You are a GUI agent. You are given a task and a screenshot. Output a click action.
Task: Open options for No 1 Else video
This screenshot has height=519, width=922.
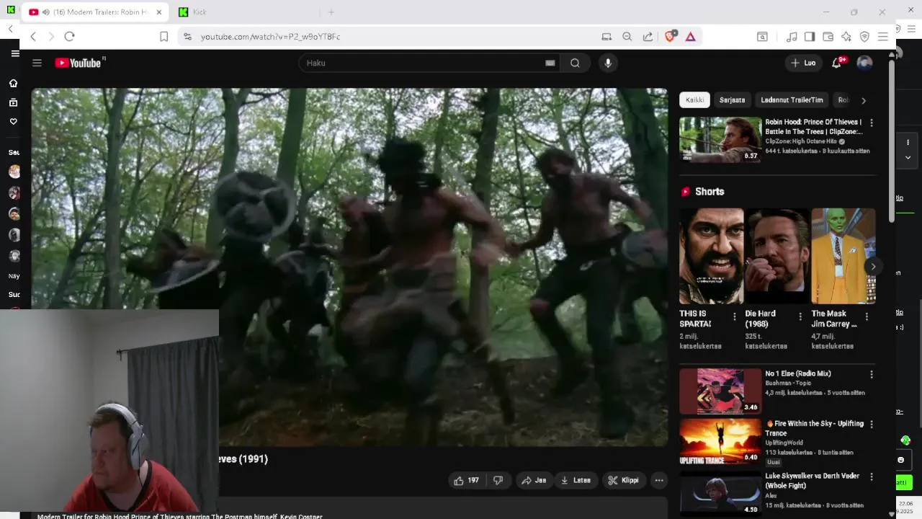871,374
